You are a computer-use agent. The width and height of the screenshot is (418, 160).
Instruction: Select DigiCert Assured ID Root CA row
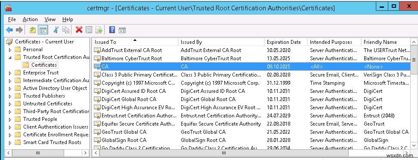251,91
